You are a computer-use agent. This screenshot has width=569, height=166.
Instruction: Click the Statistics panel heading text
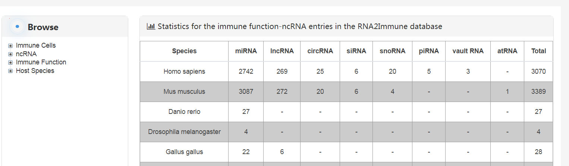[300, 26]
